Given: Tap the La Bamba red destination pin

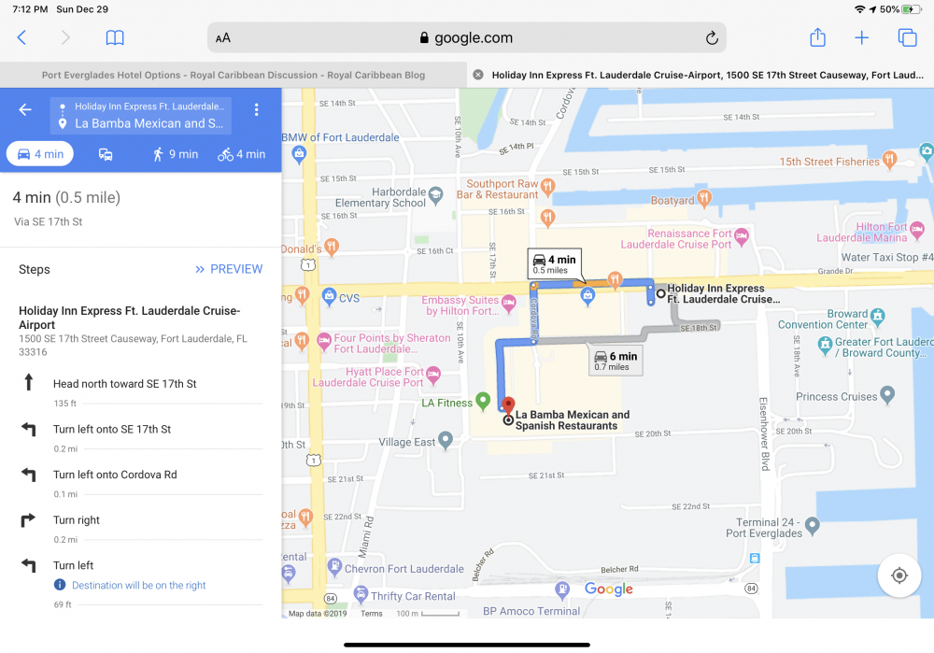Looking at the screenshot, I should (x=508, y=405).
